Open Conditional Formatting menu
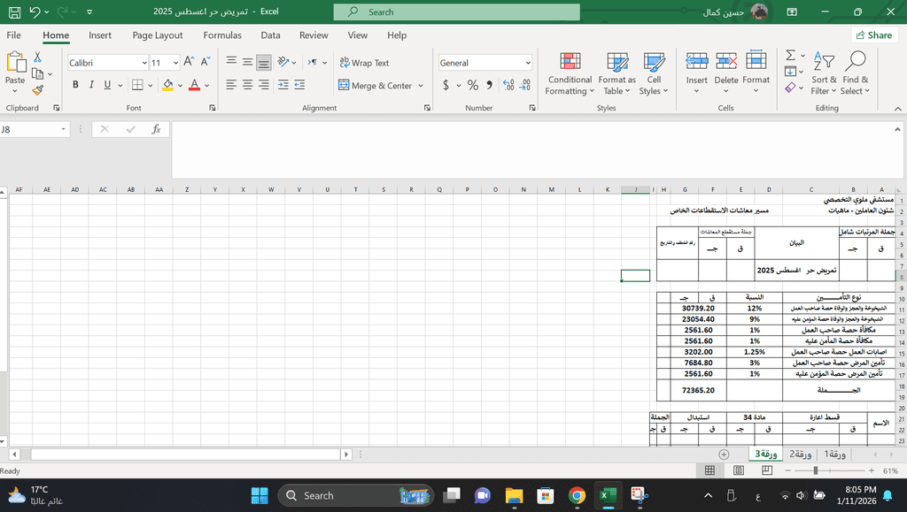The width and height of the screenshot is (907, 512). click(x=570, y=74)
